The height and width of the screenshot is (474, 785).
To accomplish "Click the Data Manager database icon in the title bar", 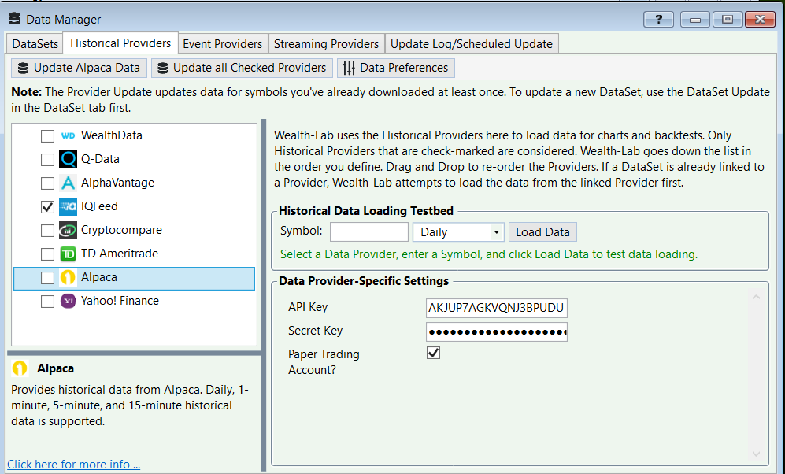I will 14,19.
